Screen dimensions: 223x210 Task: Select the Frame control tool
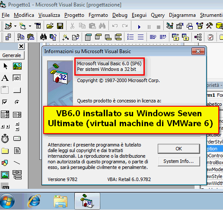5,90
